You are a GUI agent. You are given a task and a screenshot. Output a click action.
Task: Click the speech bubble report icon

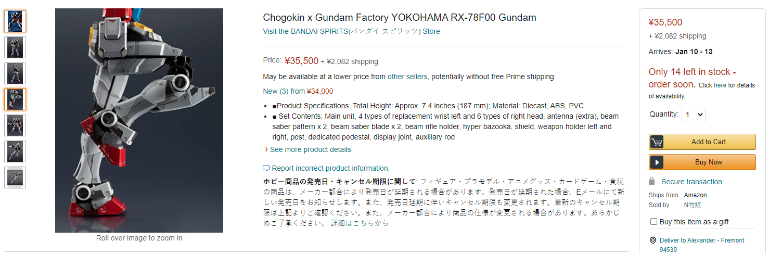(266, 169)
